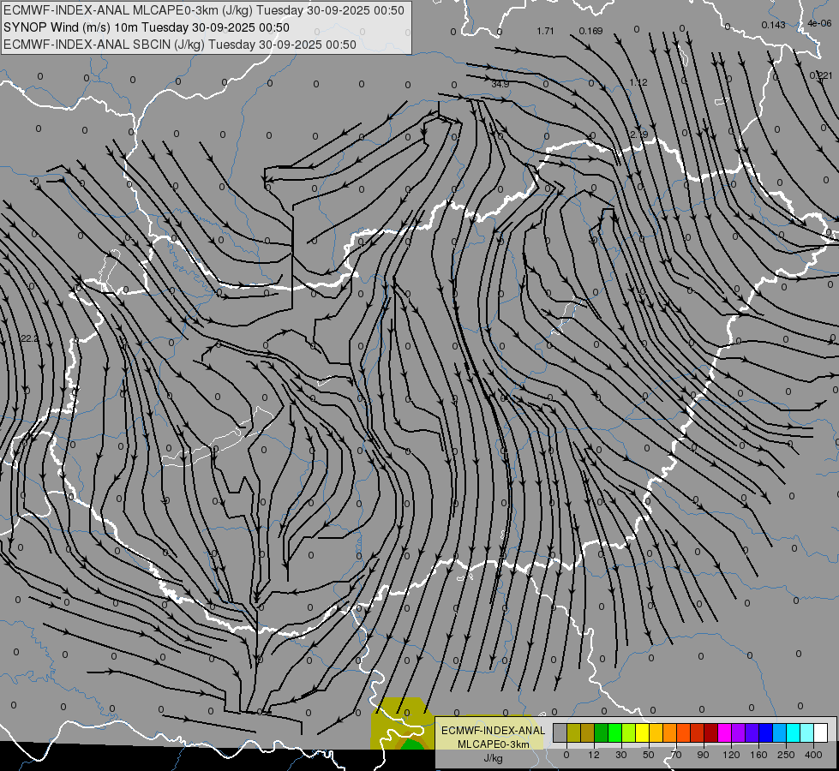Click the legend scale value 160
839x771 pixels.
(x=758, y=755)
